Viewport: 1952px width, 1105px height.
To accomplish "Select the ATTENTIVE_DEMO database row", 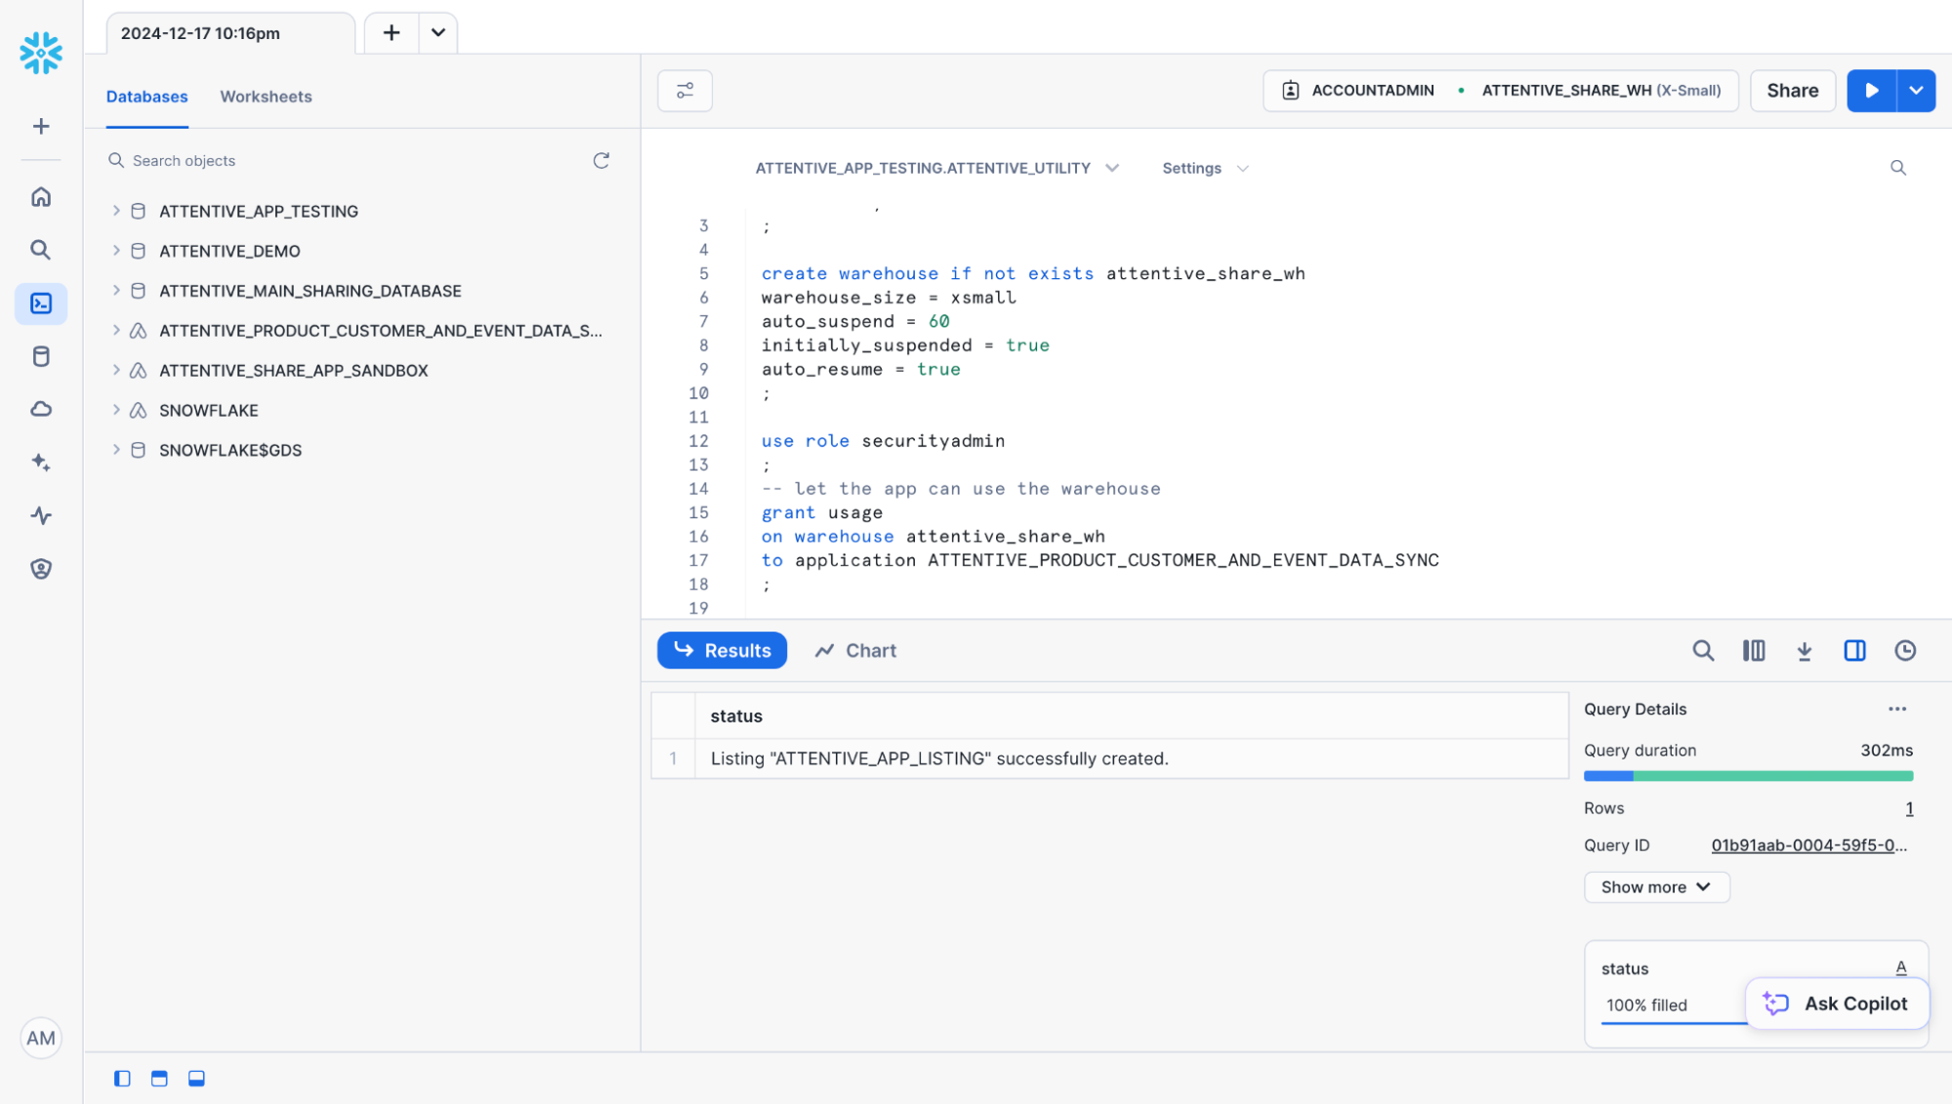I will (361, 251).
